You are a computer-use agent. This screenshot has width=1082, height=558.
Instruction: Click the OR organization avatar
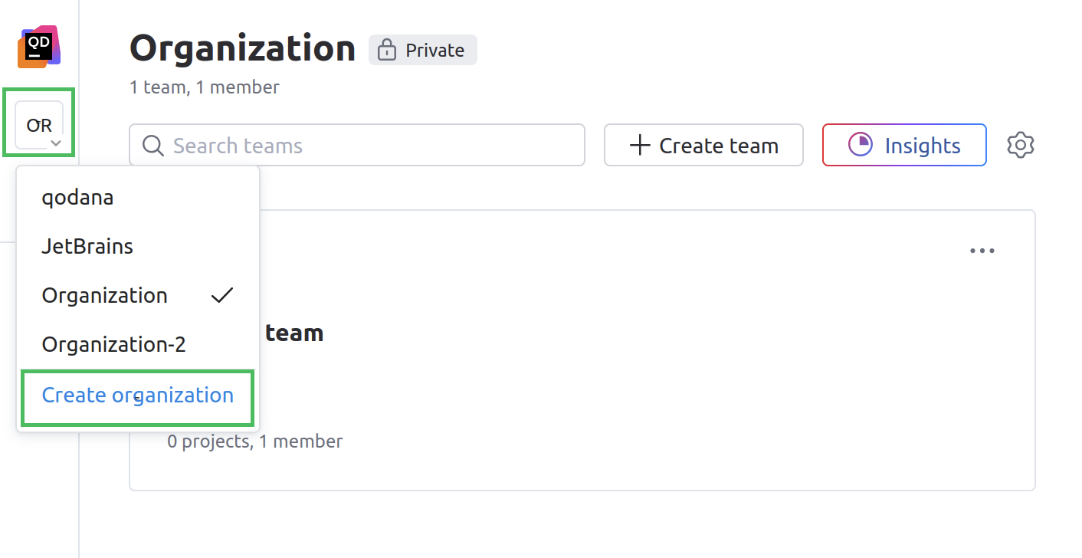38,123
